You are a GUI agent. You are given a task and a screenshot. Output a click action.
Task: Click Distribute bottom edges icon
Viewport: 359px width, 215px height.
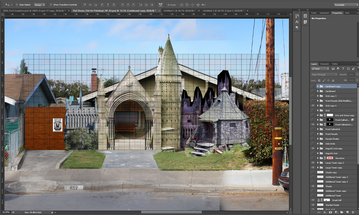133,5
